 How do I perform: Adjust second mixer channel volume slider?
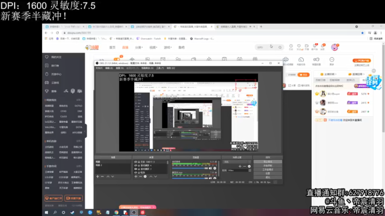pos(190,178)
